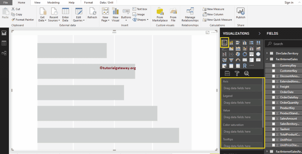Select the Donut chart visual
Viewport: 302px width, 154px height.
pos(245,54)
